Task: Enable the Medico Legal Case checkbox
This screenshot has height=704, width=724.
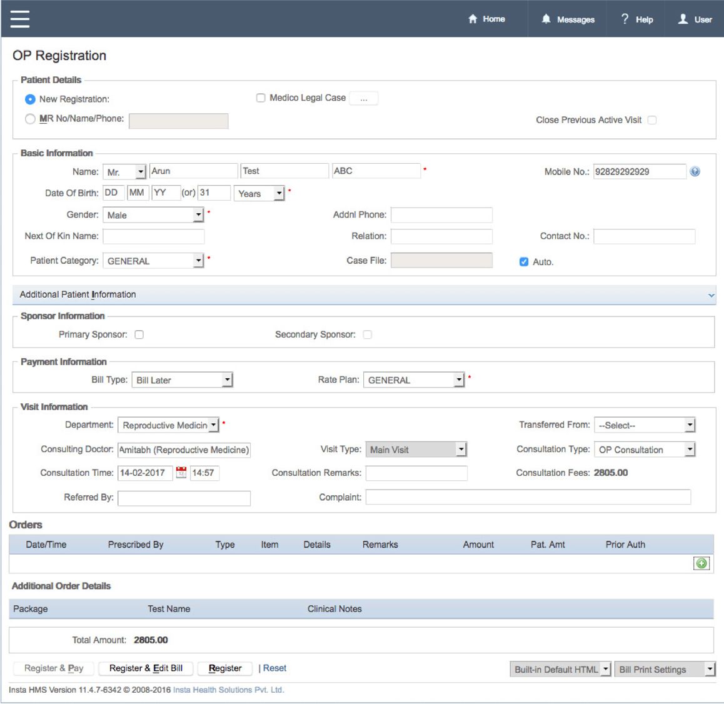Action: point(261,98)
